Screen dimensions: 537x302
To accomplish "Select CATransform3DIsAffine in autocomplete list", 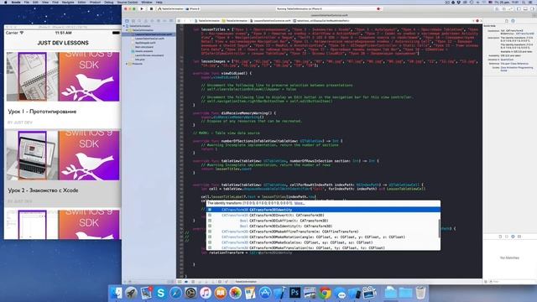I will (322, 221).
